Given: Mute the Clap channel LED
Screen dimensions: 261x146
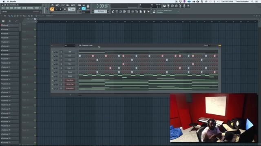Looking at the screenshot, I should pos(53,60).
